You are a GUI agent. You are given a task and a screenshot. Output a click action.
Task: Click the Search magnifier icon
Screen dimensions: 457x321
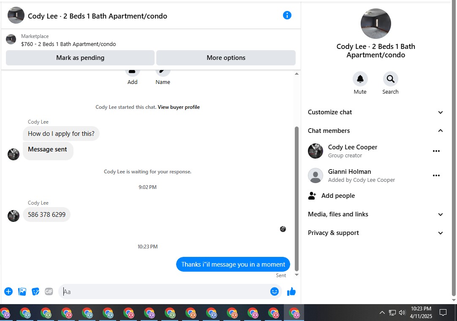point(391,79)
